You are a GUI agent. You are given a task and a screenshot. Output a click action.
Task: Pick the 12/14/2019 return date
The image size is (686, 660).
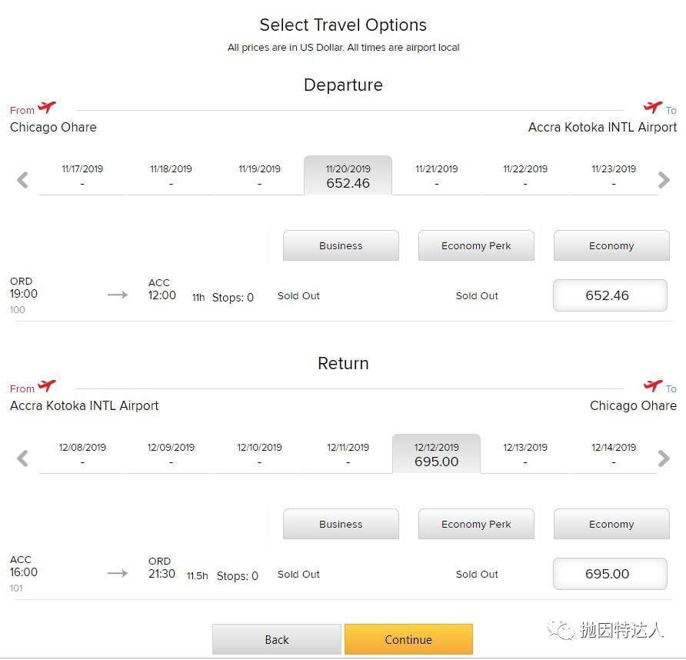[614, 455]
